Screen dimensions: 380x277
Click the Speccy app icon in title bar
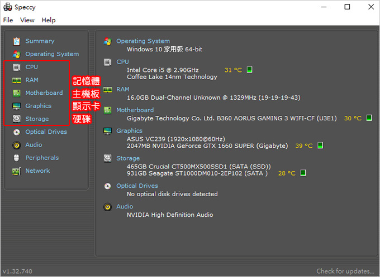pos(7,7)
